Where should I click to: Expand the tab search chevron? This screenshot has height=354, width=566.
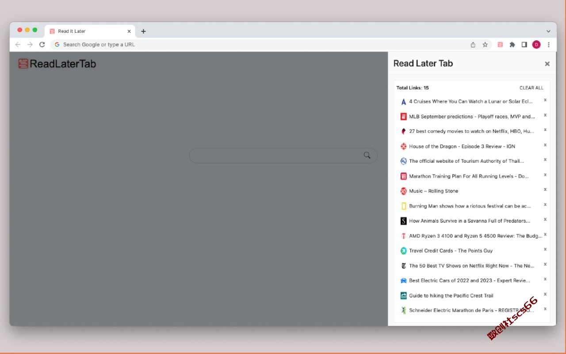pos(548,31)
